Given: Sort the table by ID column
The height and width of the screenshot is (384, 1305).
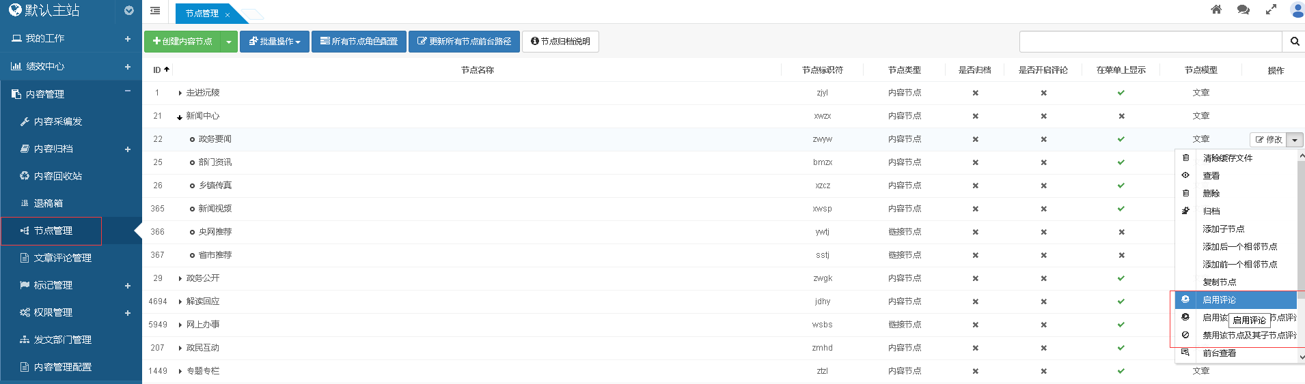Looking at the screenshot, I should point(161,70).
